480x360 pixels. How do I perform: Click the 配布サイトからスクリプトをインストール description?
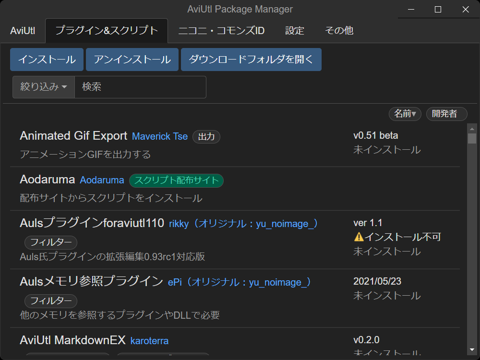[111, 198]
